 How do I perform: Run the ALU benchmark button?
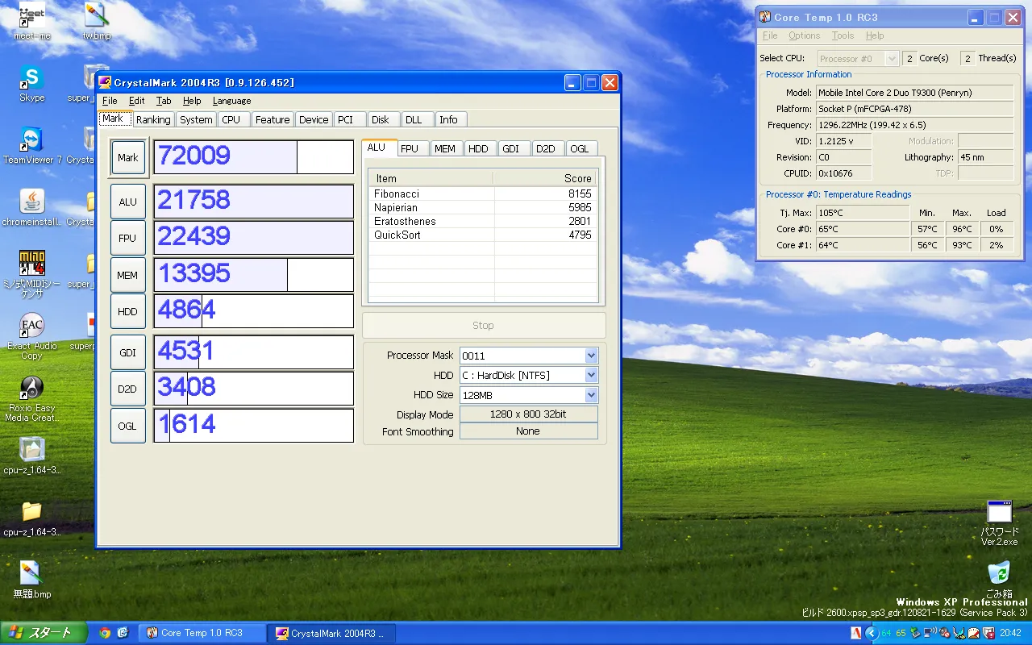coord(127,202)
